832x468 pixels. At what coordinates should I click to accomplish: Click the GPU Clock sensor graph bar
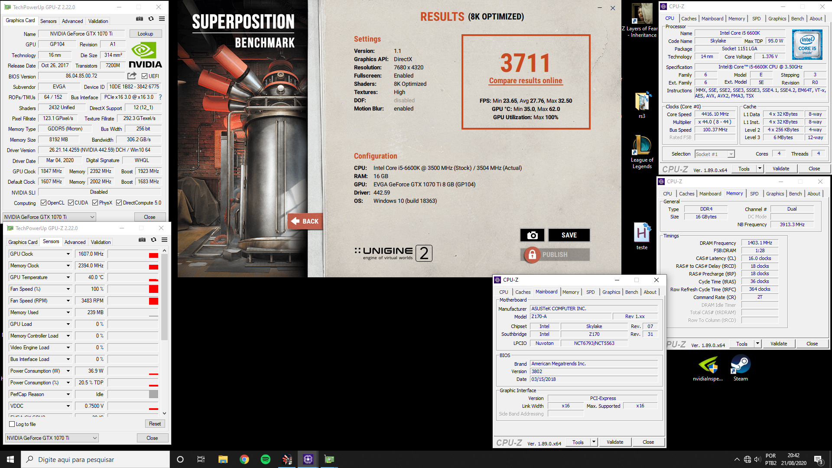coord(133,254)
